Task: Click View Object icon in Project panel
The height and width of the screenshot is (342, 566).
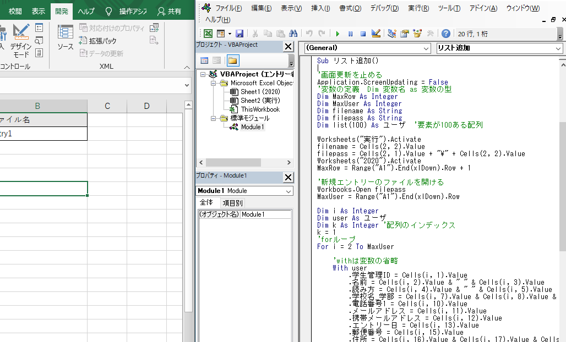Action: pos(216,60)
